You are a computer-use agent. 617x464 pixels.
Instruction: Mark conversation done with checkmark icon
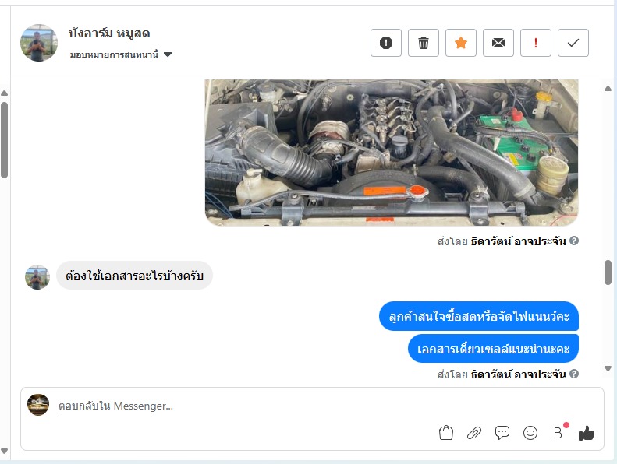coord(573,43)
